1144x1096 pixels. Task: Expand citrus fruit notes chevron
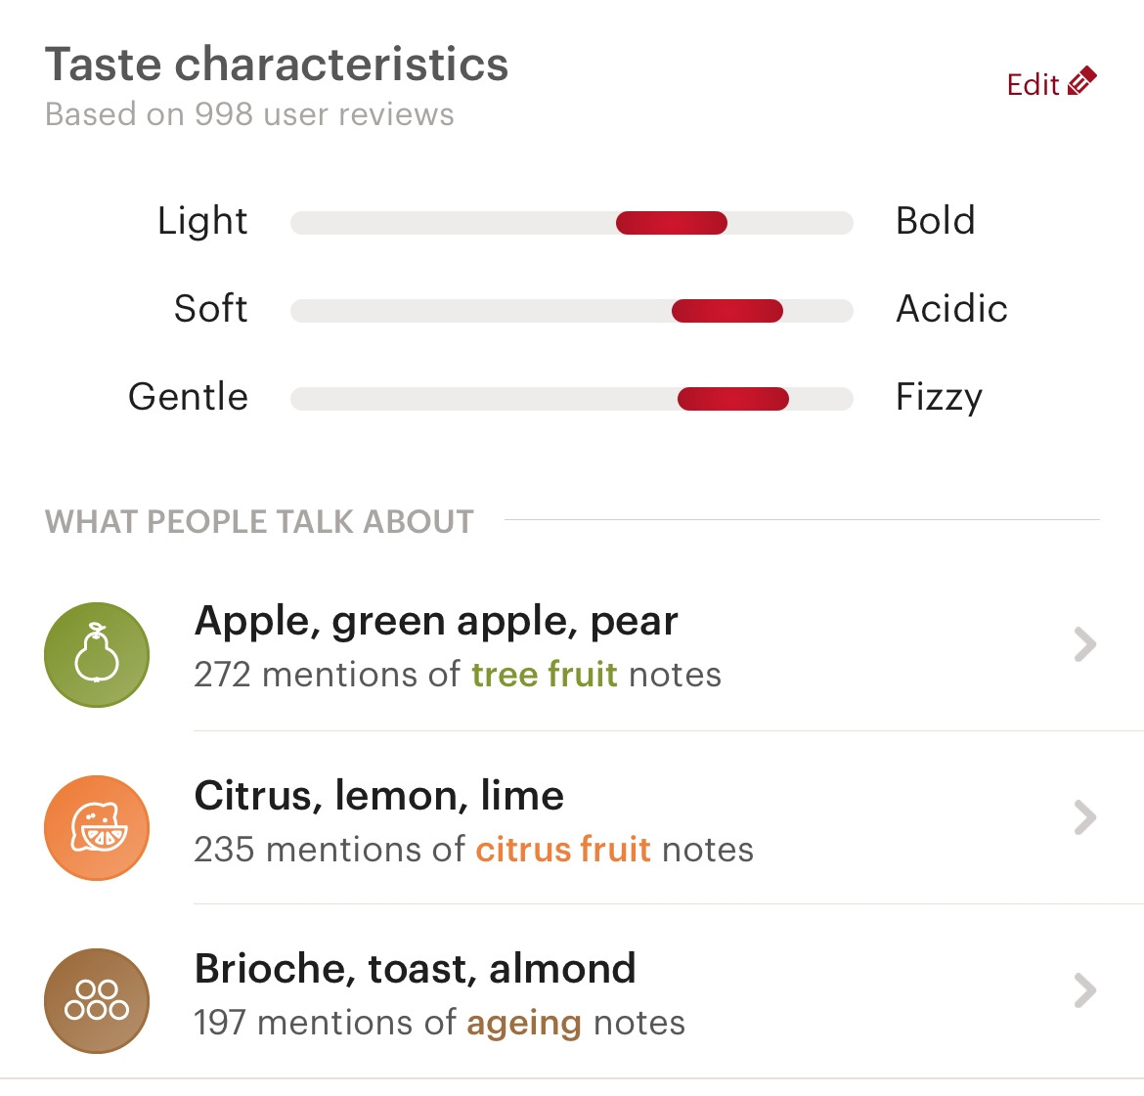[x=1085, y=817]
